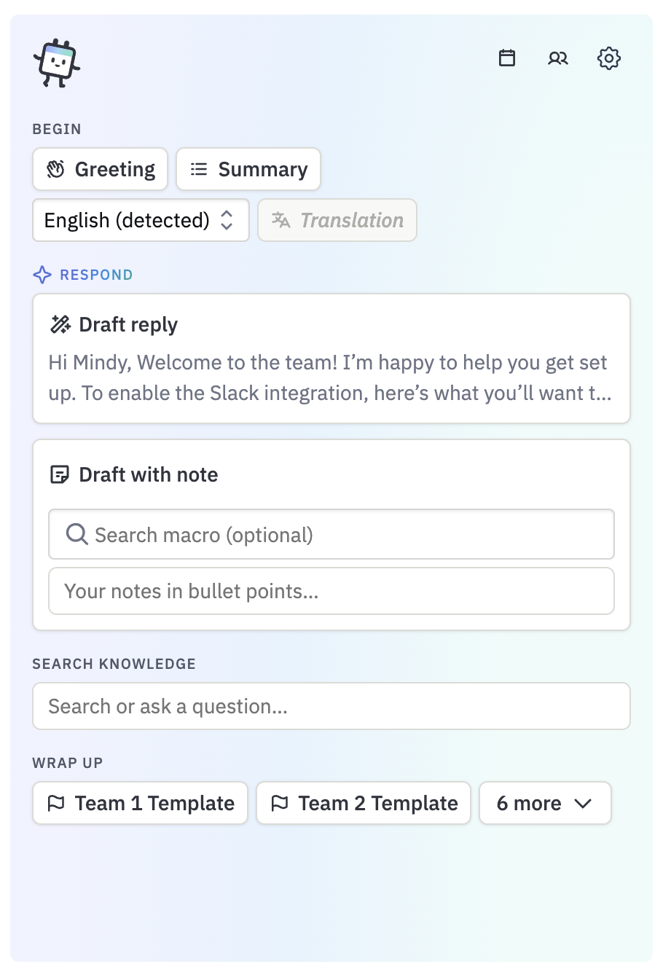Click the Translation button
This screenshot has width=663, height=972.
[x=337, y=220]
